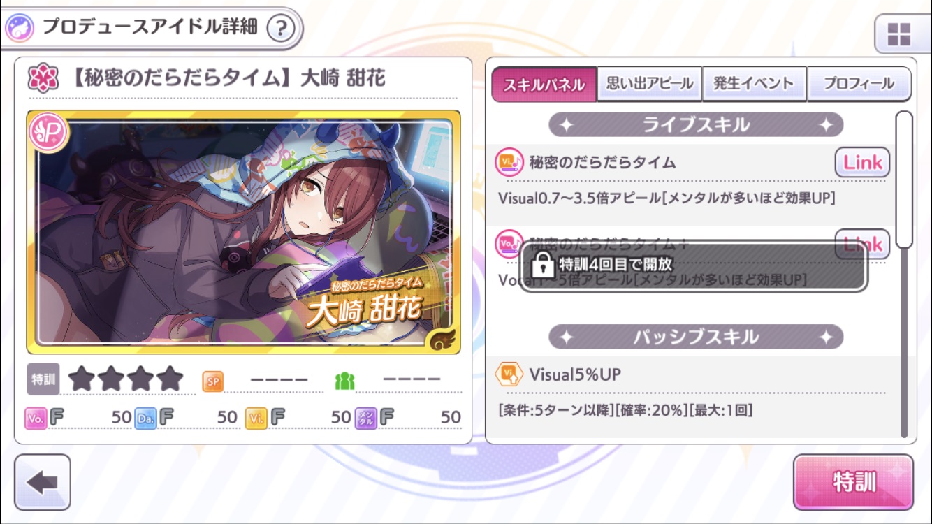Click the back arrow button
The height and width of the screenshot is (524, 932).
[x=42, y=483]
